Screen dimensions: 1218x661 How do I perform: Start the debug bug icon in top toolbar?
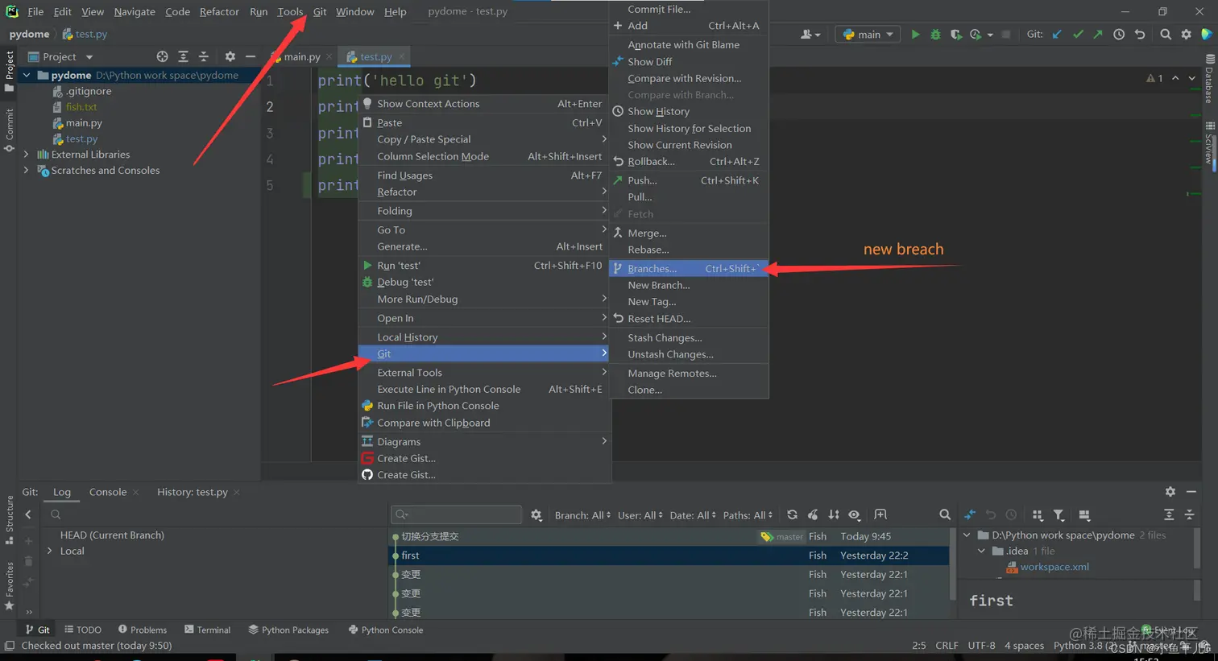[x=935, y=35]
